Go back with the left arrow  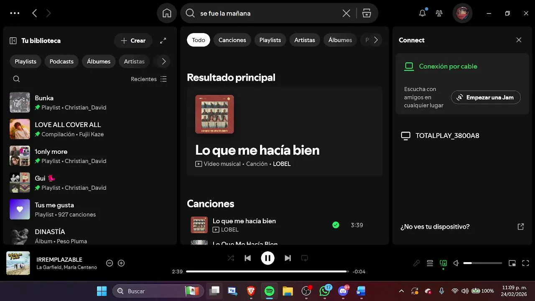(35, 13)
